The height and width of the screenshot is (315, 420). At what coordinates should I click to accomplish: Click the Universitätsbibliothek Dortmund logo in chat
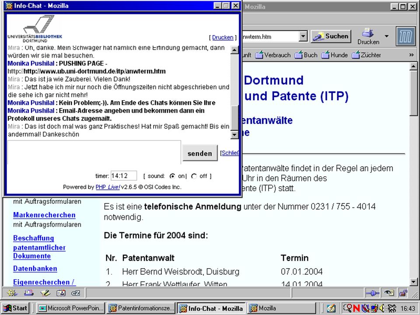tap(35, 29)
